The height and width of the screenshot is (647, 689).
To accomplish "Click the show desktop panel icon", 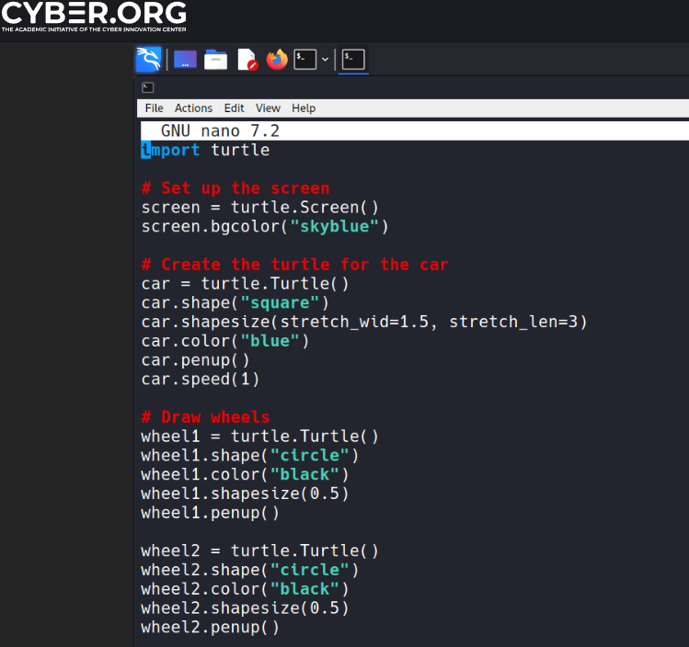I will [x=185, y=60].
